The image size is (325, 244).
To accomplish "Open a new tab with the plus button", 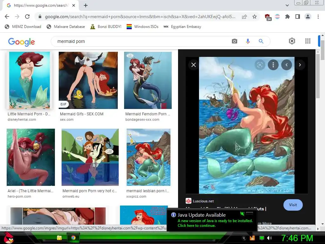I will point(86,5).
